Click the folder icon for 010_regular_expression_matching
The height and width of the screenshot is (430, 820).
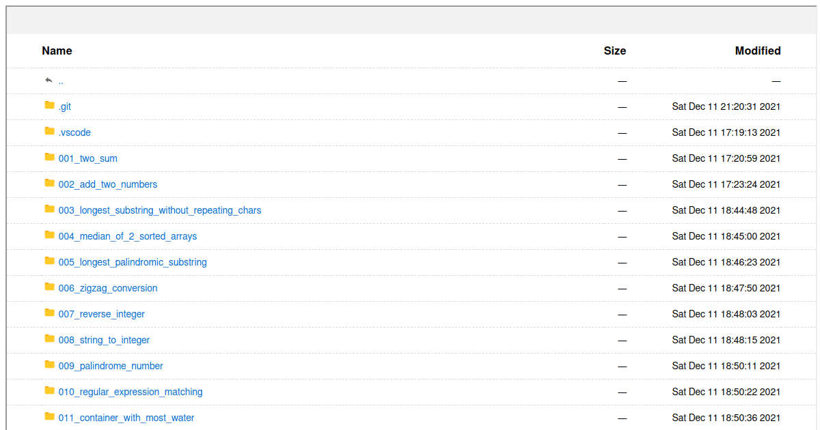pos(49,390)
